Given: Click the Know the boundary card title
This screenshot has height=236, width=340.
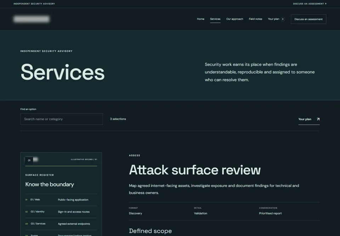Looking at the screenshot, I should point(50,184).
